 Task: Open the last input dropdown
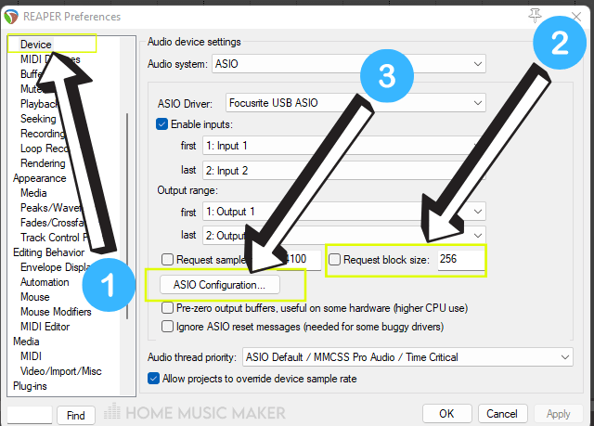click(344, 171)
